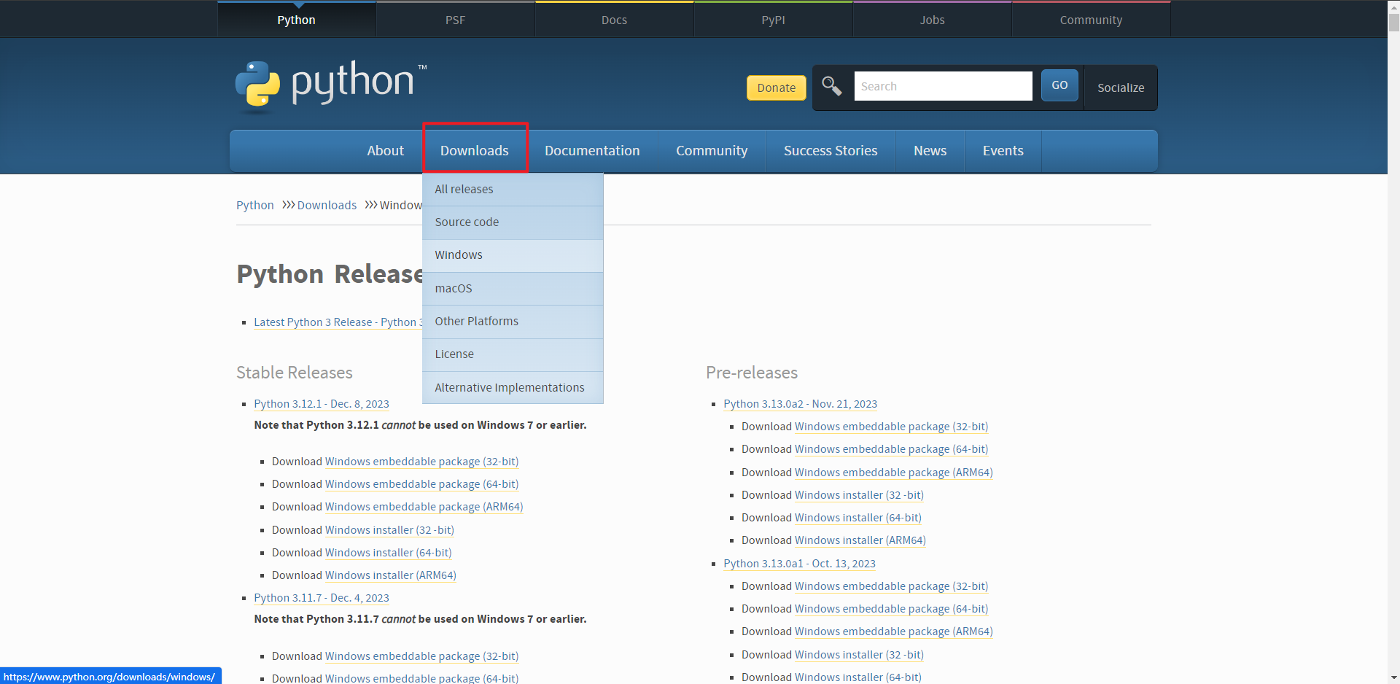Click the GO search button
Image resolution: width=1400 pixels, height=684 pixels.
tap(1059, 85)
